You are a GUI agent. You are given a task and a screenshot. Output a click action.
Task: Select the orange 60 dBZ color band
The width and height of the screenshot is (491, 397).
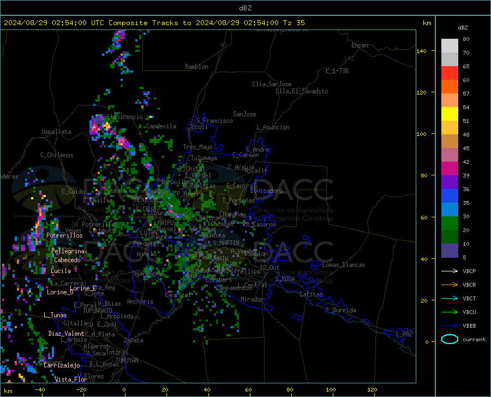tap(450, 87)
